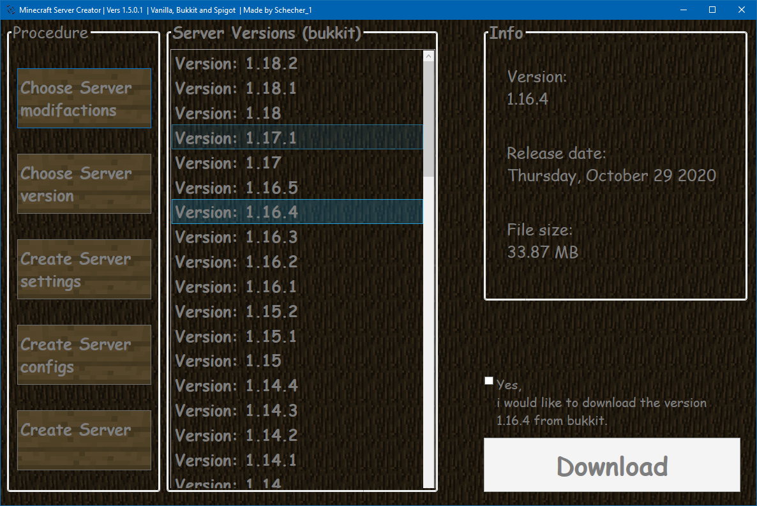The height and width of the screenshot is (506, 757).
Task: Select Version: 1.15.2 in list
Action: click(297, 311)
